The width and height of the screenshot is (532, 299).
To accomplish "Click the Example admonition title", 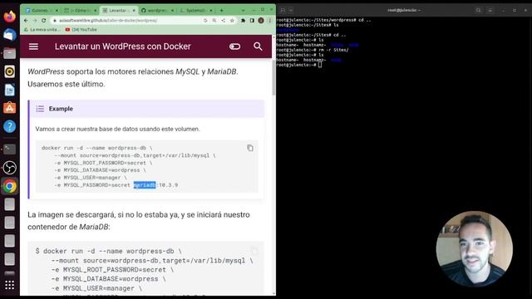I will coord(61,109).
